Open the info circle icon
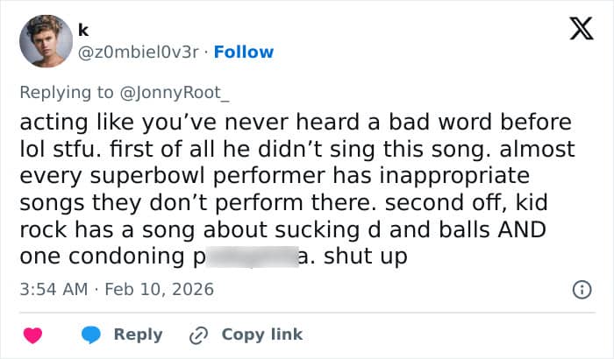This screenshot has width=614, height=359. pyautogui.click(x=579, y=289)
